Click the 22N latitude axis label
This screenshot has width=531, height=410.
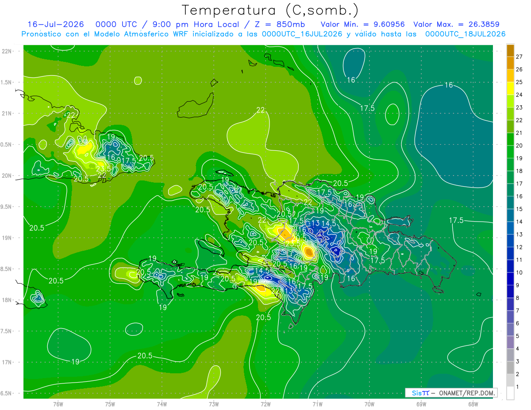7,51
